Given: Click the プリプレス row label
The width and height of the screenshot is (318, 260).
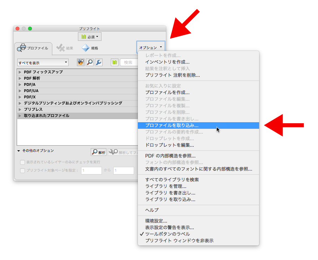Looking at the screenshot, I should pos(33,109).
